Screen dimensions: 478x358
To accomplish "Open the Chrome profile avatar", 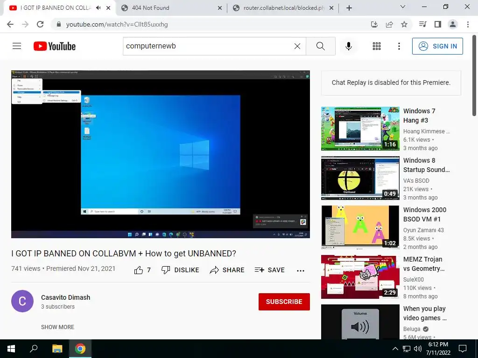I will [x=453, y=24].
